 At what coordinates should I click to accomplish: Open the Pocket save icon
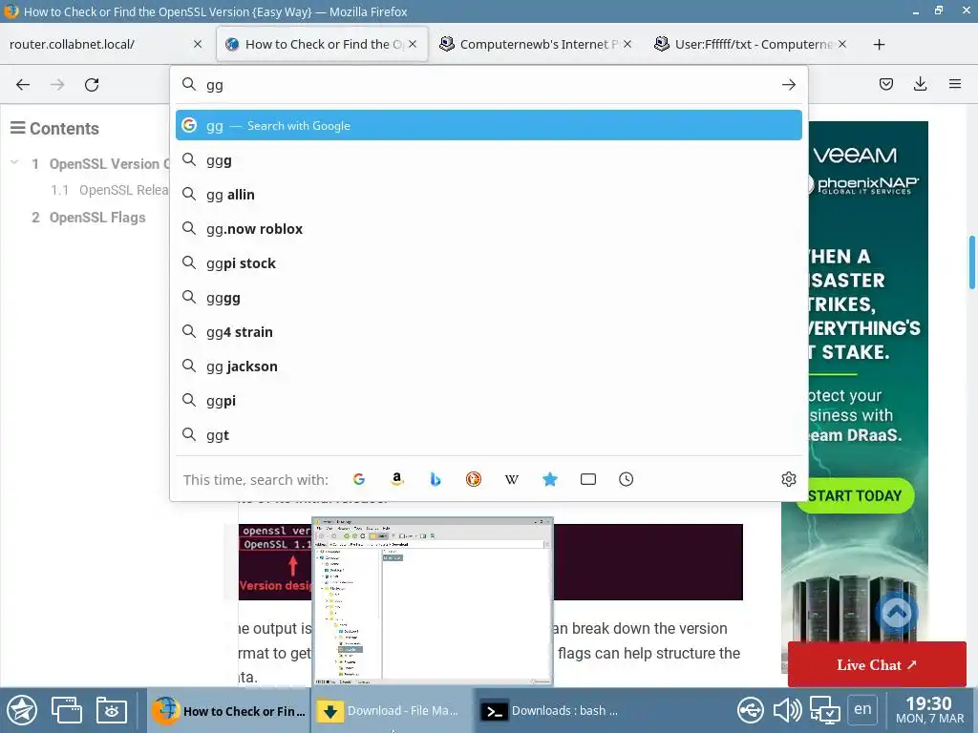[885, 84]
